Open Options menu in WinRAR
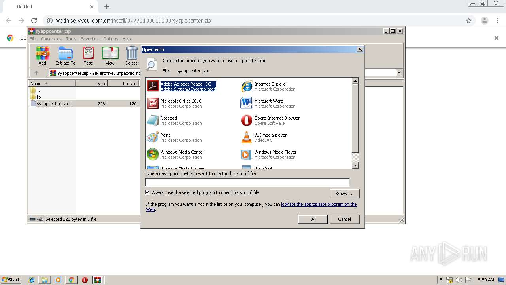 pos(111,39)
